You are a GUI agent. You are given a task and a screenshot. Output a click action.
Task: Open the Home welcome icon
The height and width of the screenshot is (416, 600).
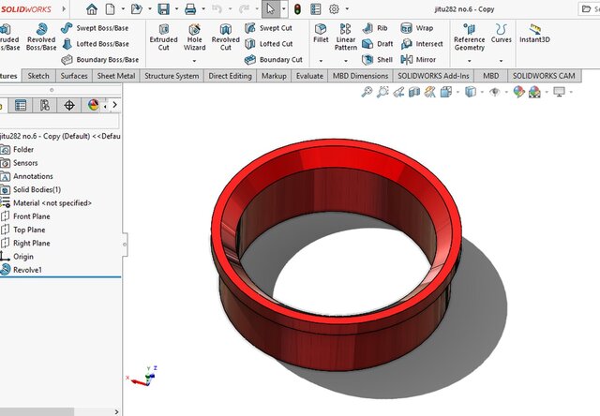click(x=92, y=8)
